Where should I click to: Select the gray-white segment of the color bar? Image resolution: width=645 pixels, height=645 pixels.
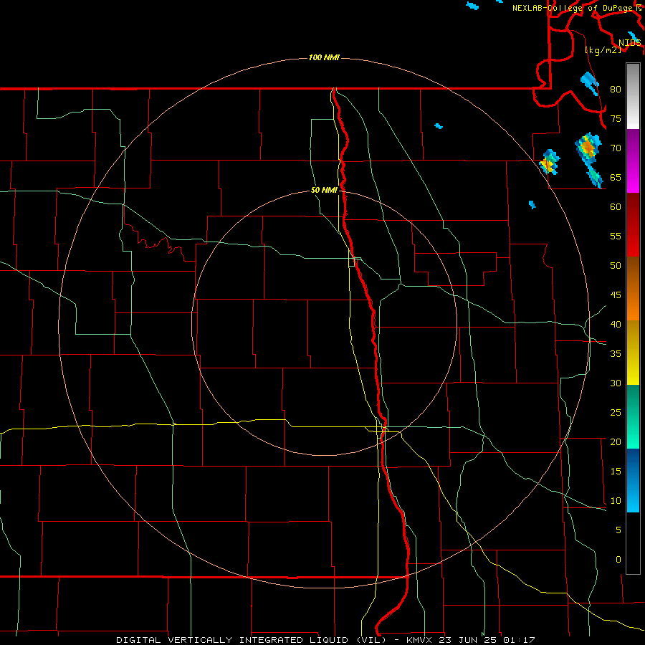tap(633, 96)
